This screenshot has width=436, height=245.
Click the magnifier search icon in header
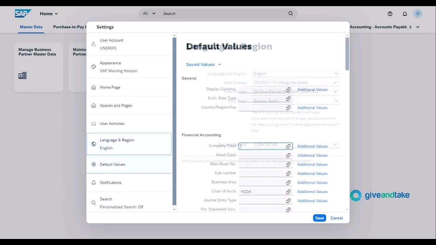tap(291, 14)
